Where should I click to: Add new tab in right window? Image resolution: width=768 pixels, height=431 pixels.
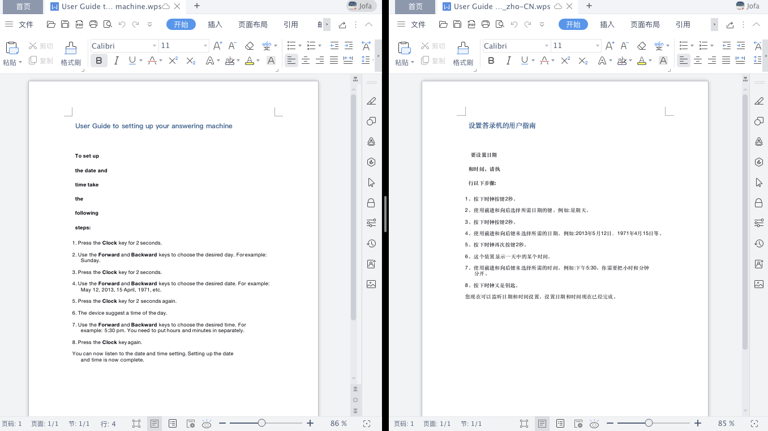point(589,6)
